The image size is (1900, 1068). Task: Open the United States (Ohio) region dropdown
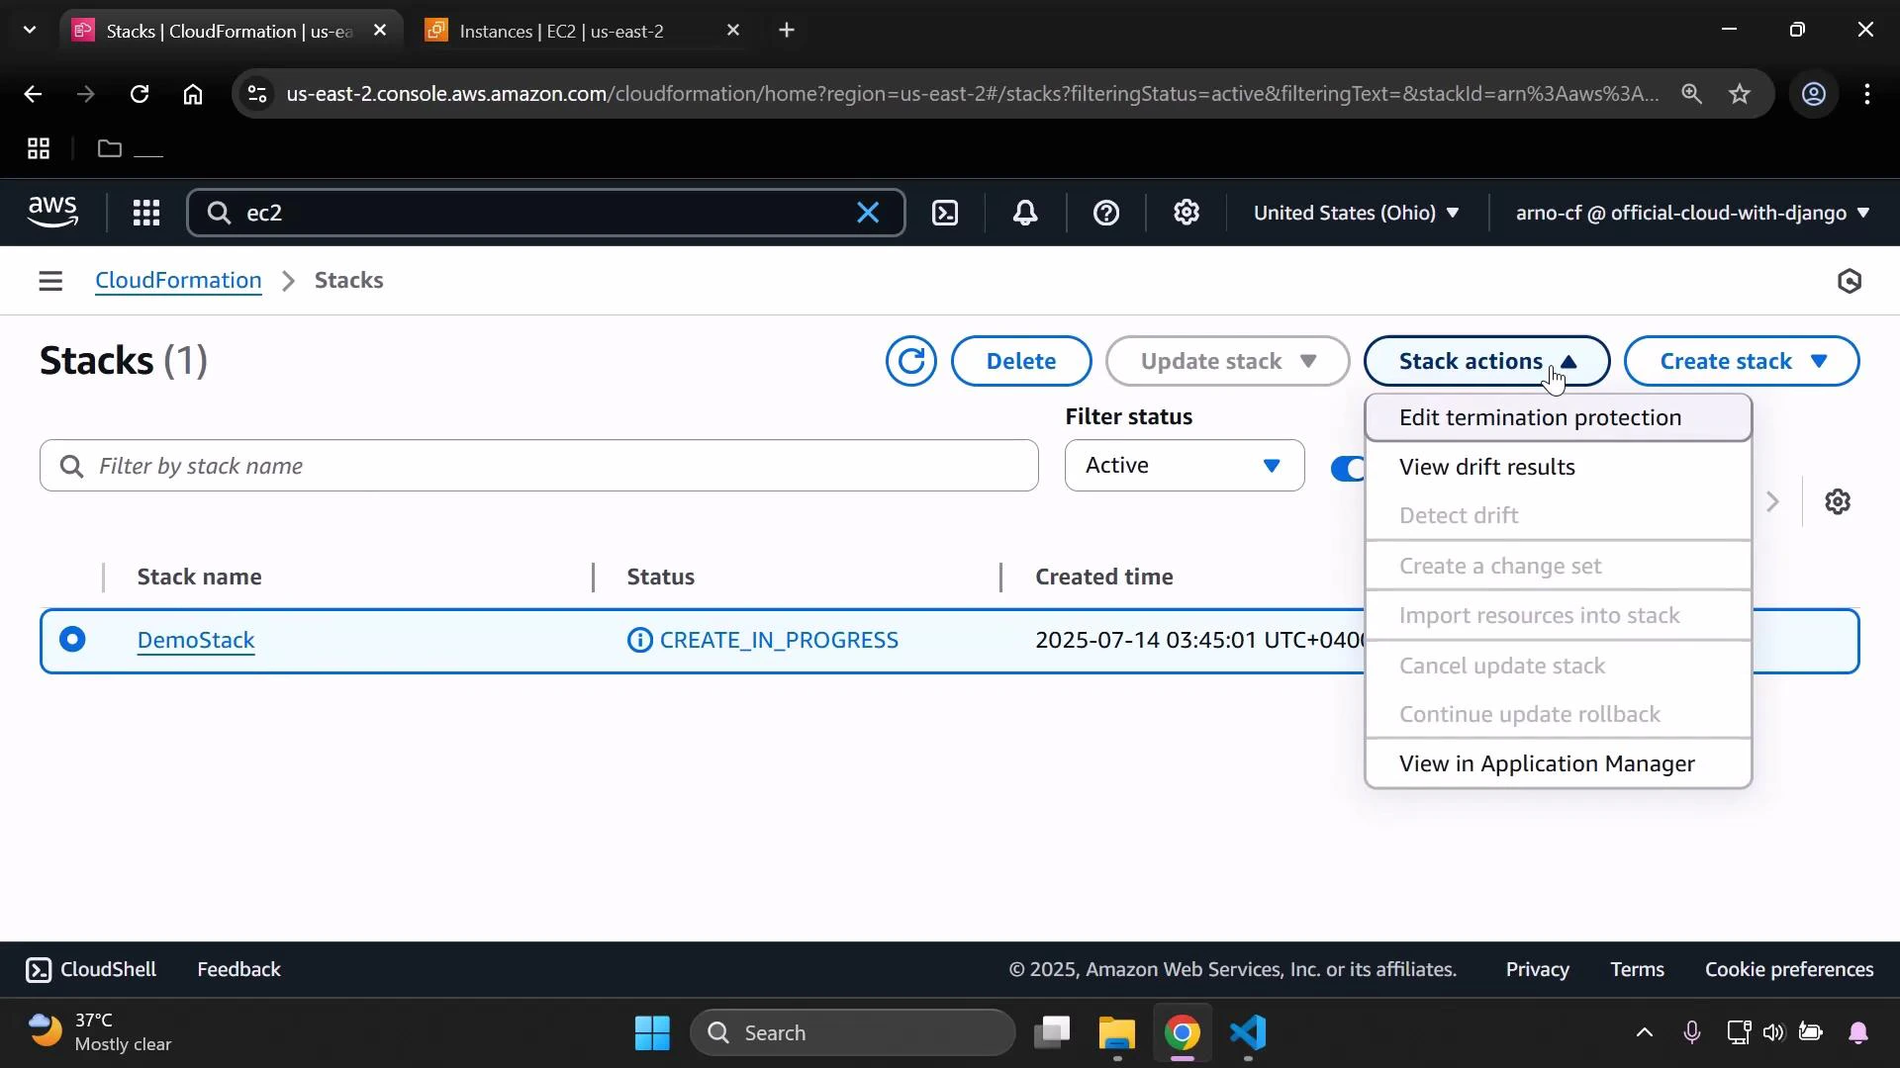point(1355,213)
